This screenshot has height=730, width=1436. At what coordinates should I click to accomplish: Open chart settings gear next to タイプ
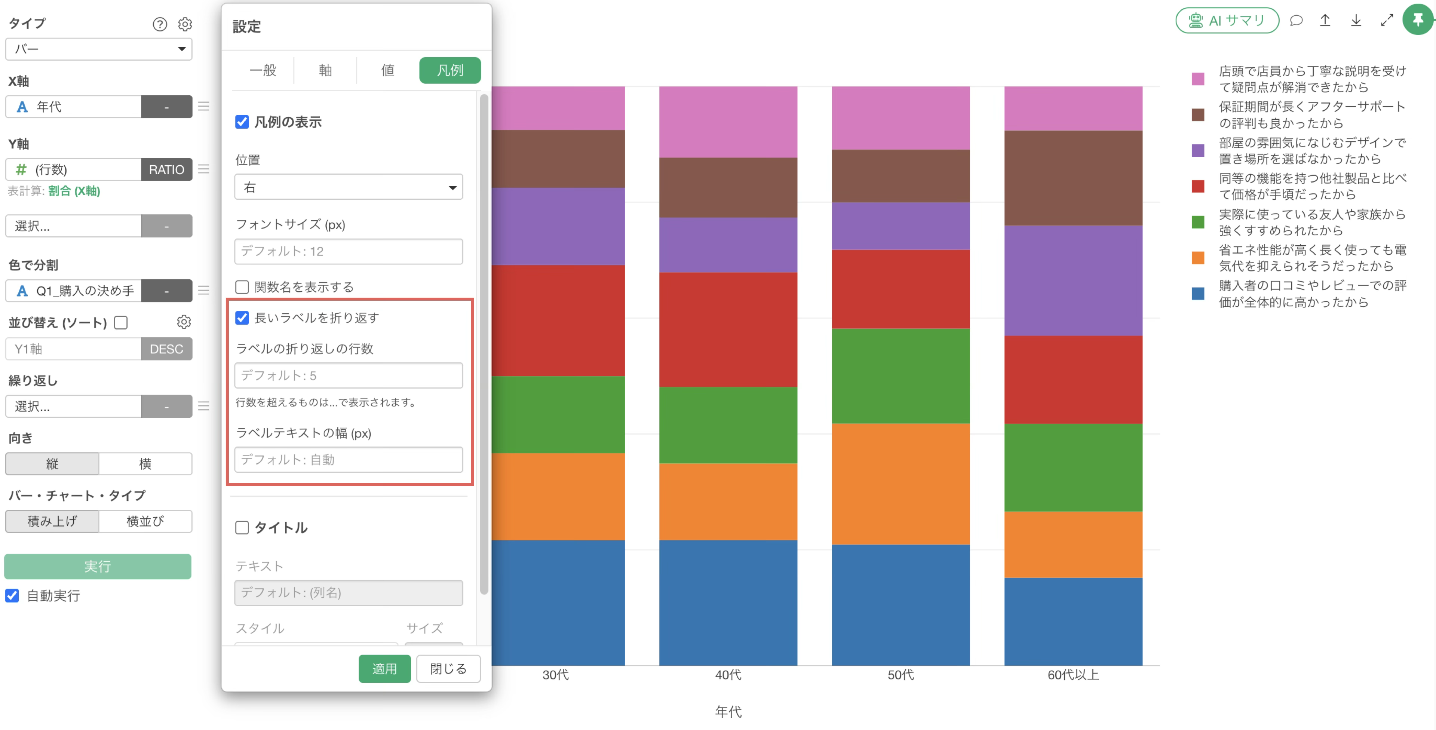184,24
